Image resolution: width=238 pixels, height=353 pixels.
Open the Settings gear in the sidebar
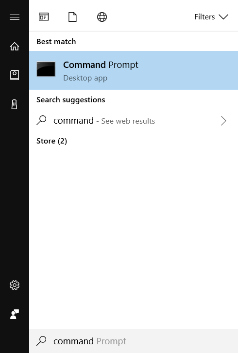15,285
